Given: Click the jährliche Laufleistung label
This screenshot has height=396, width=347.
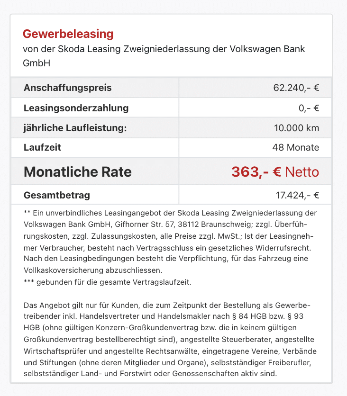Looking at the screenshot, I should (75, 128).
